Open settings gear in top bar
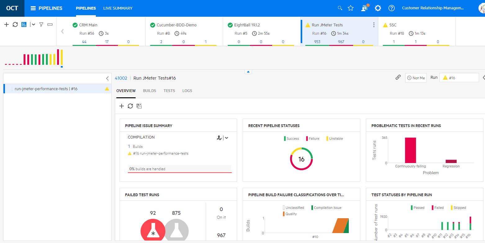The height and width of the screenshot is (243, 485). click(378, 8)
